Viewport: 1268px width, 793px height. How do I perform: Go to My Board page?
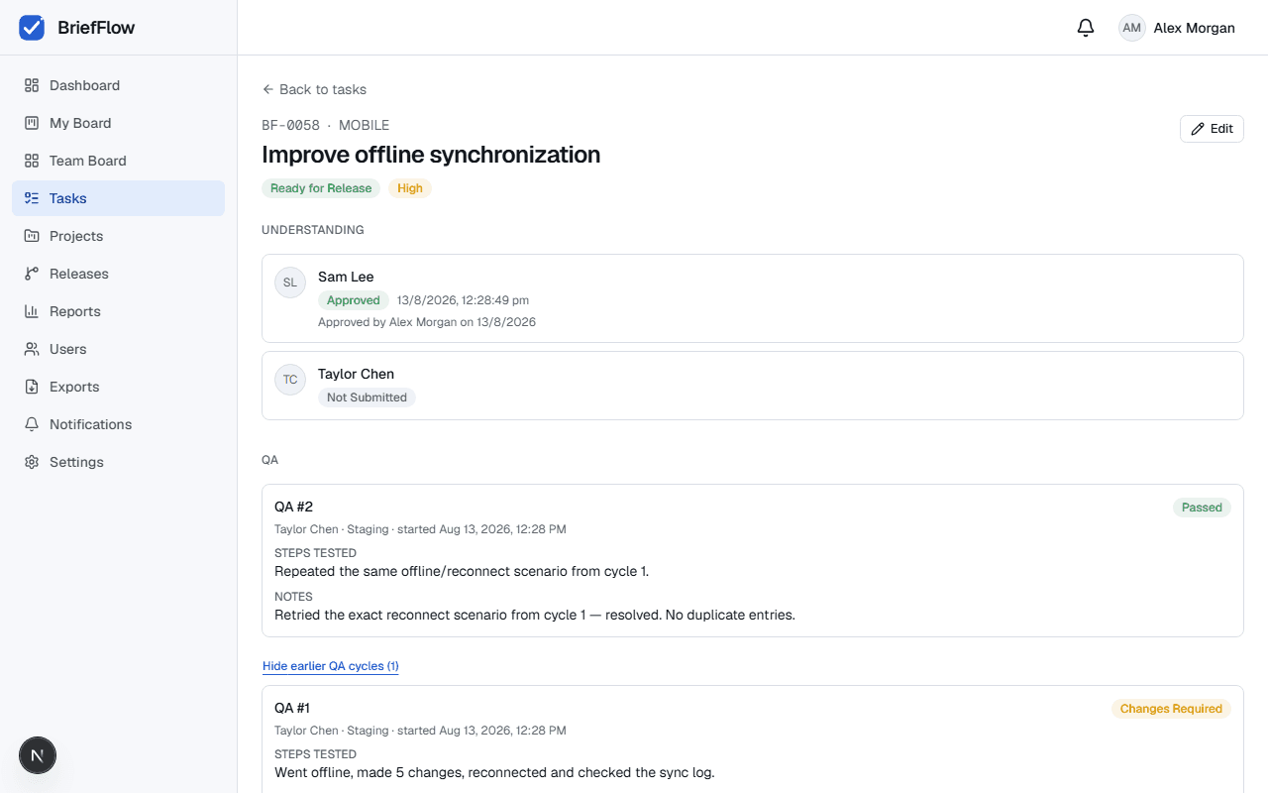pyautogui.click(x=119, y=123)
